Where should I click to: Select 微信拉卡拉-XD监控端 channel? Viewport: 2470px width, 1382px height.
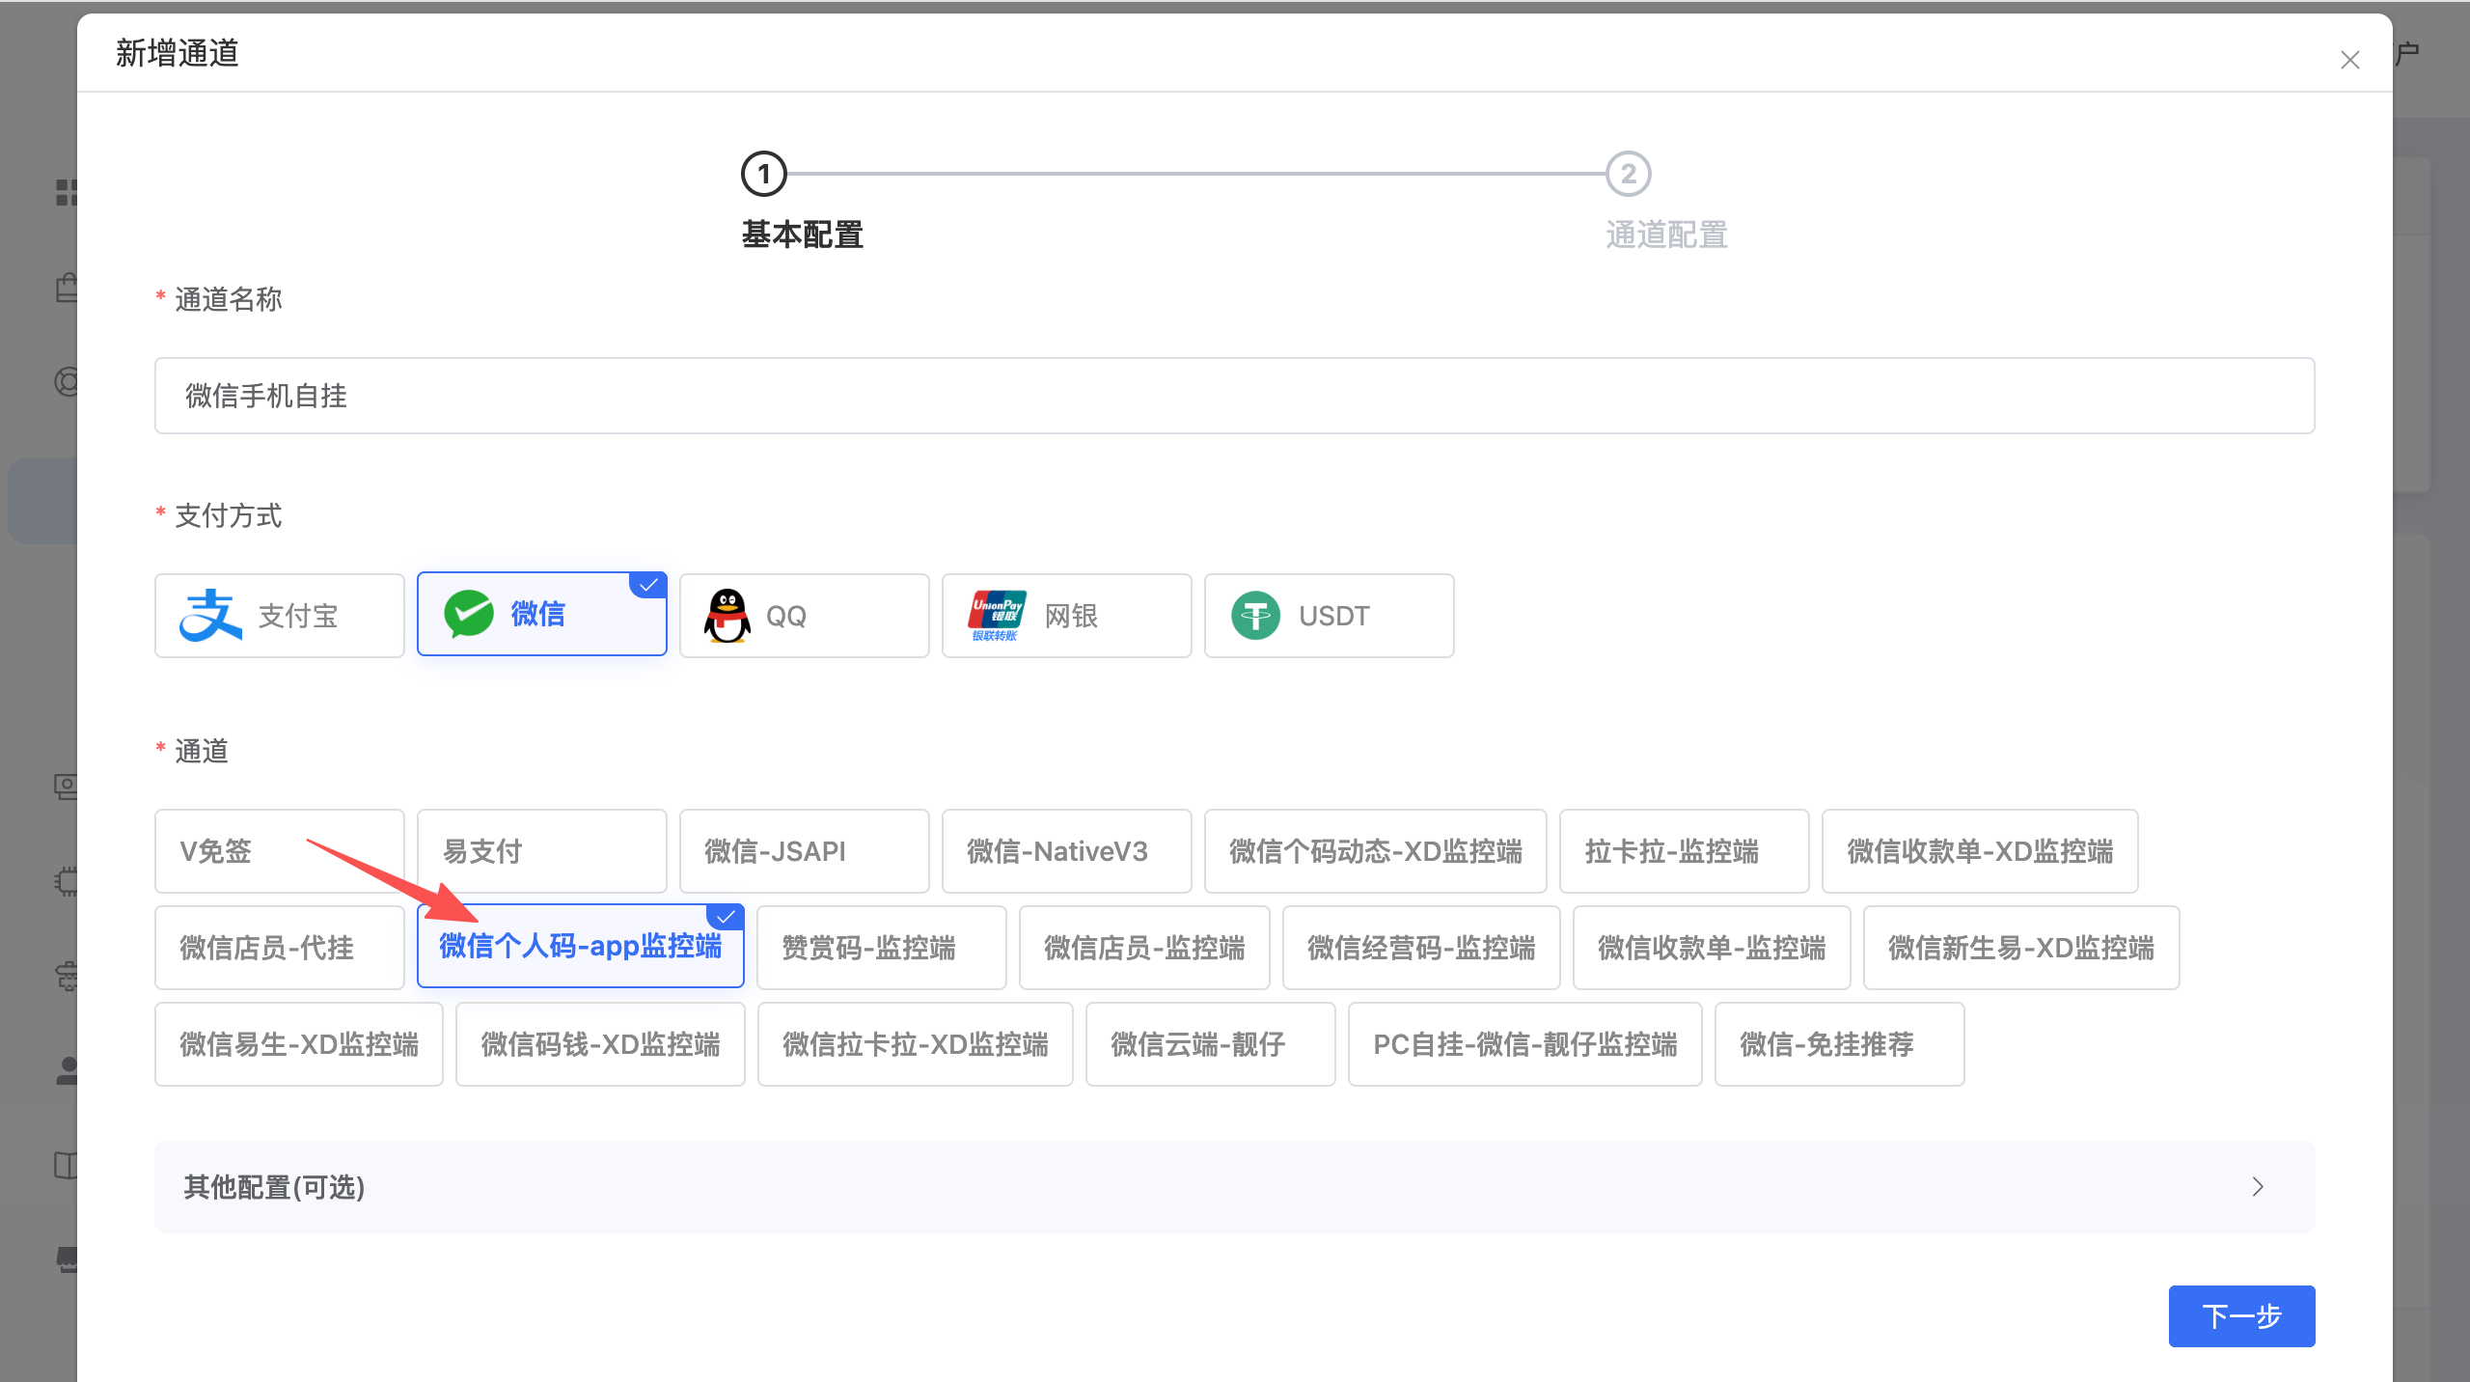pyautogui.click(x=916, y=1044)
